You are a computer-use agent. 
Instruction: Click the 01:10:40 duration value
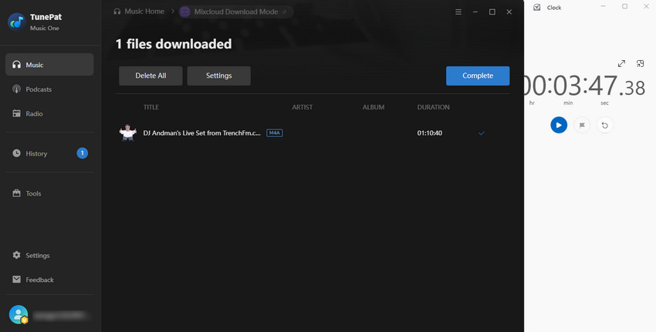pyautogui.click(x=430, y=133)
